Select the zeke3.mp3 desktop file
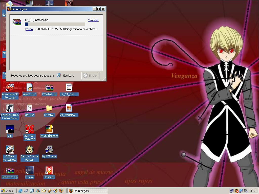The height and width of the screenshot is (194, 259). (x=29, y=90)
